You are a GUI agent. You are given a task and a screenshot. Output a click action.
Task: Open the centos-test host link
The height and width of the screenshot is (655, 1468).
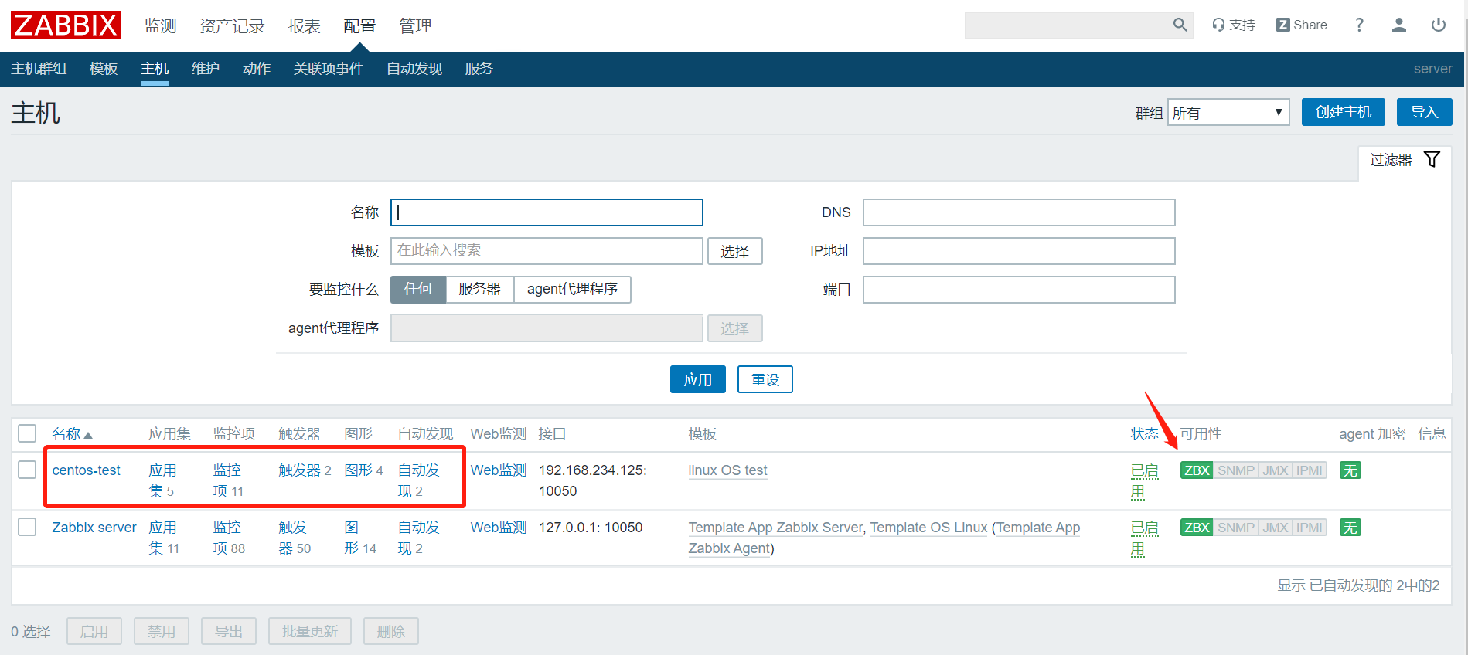87,470
